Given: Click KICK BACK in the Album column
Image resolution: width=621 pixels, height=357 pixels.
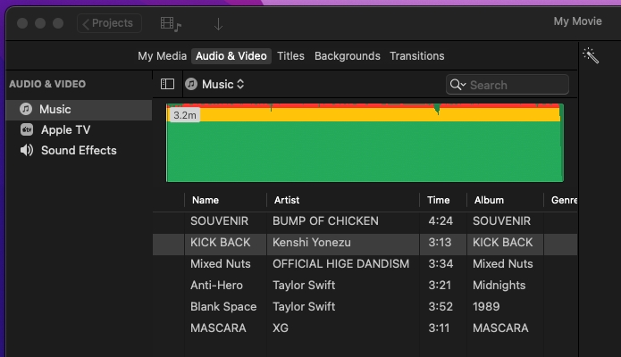Looking at the screenshot, I should 502,242.
